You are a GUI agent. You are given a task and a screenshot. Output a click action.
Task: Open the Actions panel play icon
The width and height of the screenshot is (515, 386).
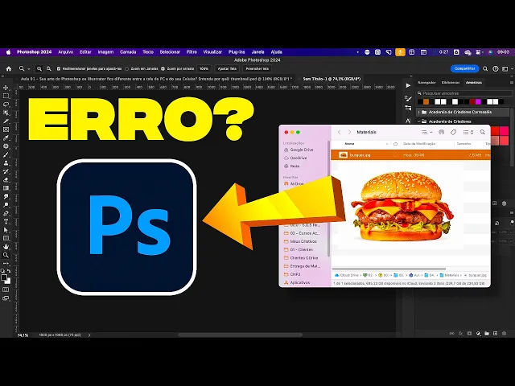pyautogui.click(x=408, y=85)
